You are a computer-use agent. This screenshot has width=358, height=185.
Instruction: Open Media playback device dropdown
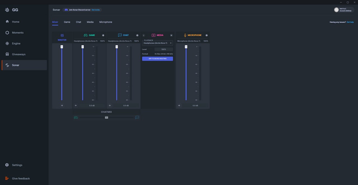157,43
